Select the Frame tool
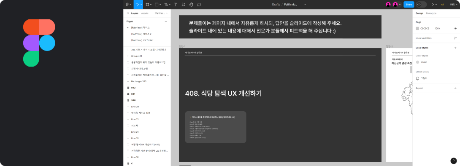The image size is (460, 166). [147, 4]
